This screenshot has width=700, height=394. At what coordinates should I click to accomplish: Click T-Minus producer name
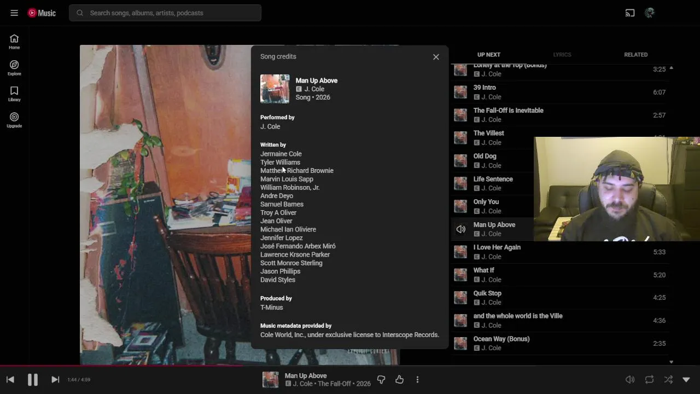[x=272, y=308]
